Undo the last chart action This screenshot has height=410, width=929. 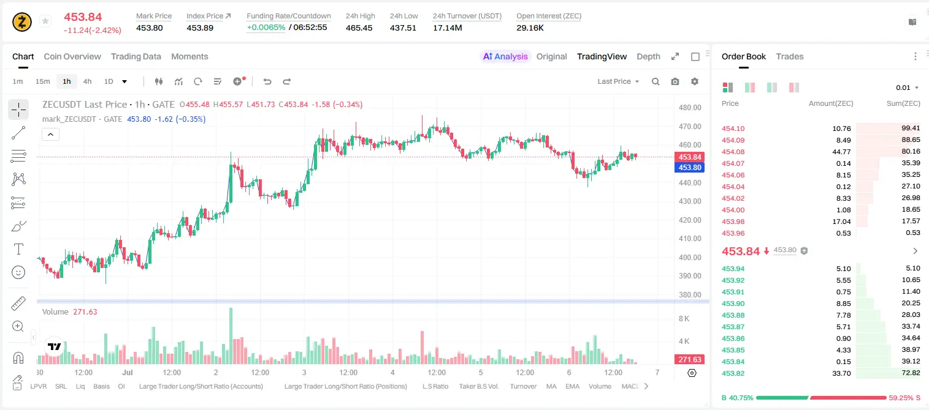click(x=267, y=81)
